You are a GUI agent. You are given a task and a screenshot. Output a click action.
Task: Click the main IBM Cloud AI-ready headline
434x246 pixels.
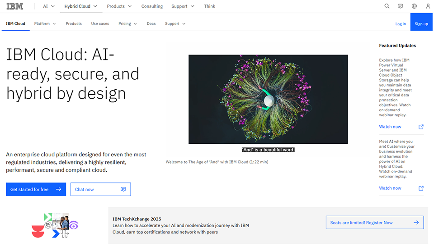pos(73,73)
